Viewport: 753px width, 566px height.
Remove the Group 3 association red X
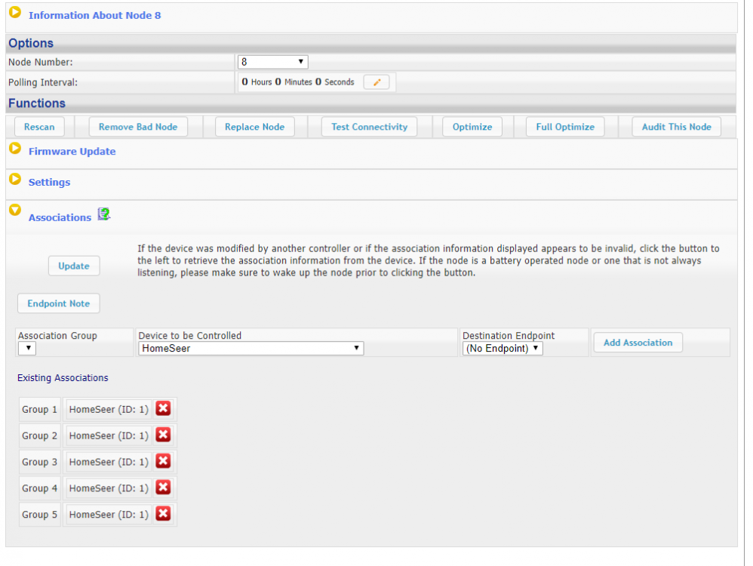coord(163,462)
